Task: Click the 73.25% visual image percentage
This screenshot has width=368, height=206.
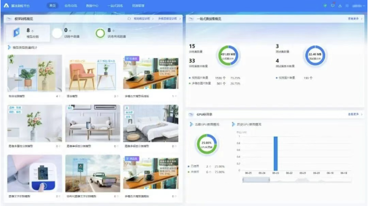Action: pyautogui.click(x=235, y=78)
